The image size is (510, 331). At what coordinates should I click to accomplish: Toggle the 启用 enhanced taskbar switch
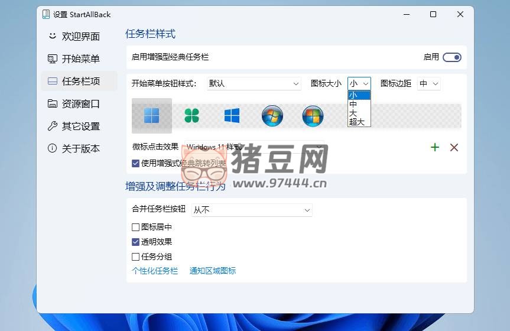click(452, 57)
